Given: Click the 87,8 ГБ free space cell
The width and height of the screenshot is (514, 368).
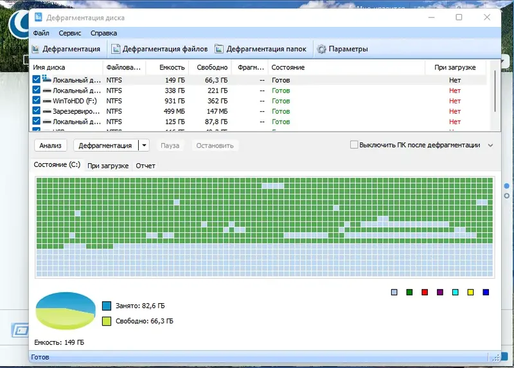Looking at the screenshot, I should 216,122.
